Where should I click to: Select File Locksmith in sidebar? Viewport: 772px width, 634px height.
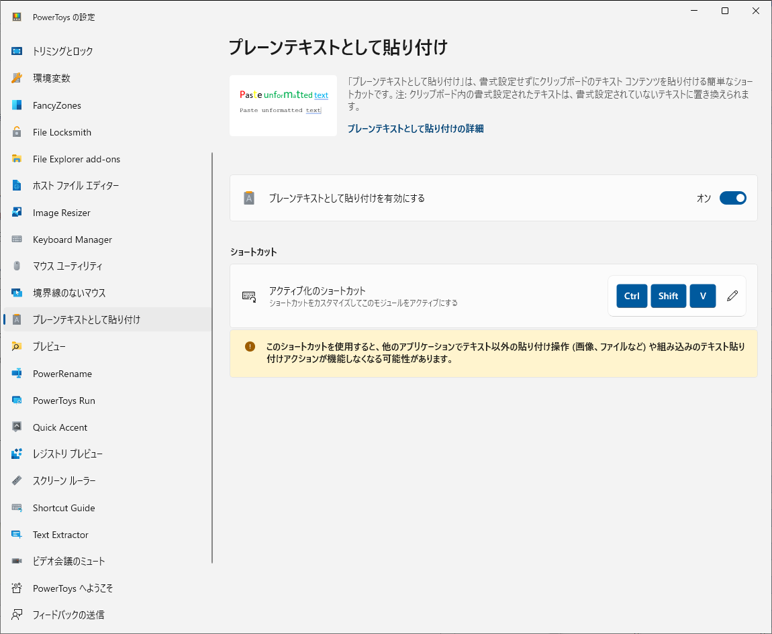[107, 132]
